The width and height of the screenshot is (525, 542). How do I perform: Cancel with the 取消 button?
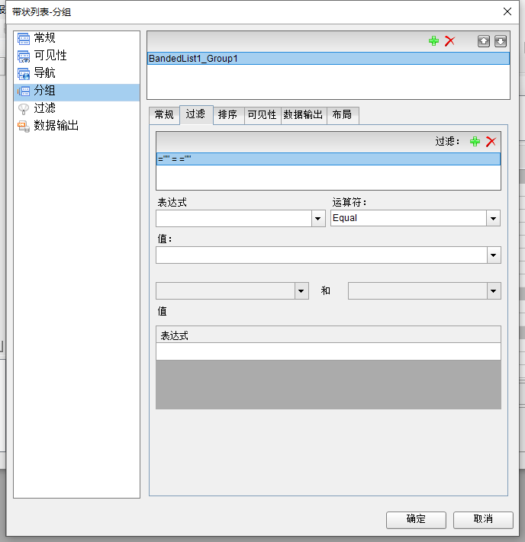[483, 520]
